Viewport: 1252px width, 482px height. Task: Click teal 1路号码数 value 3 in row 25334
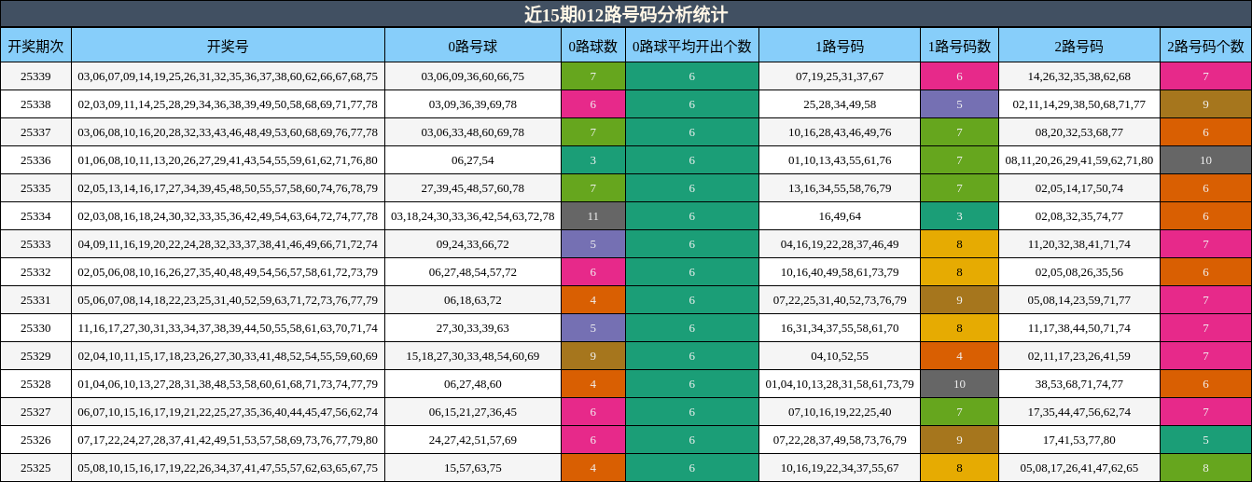pyautogui.click(x=959, y=216)
